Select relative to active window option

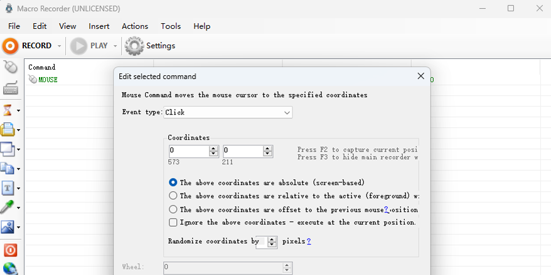coord(173,195)
